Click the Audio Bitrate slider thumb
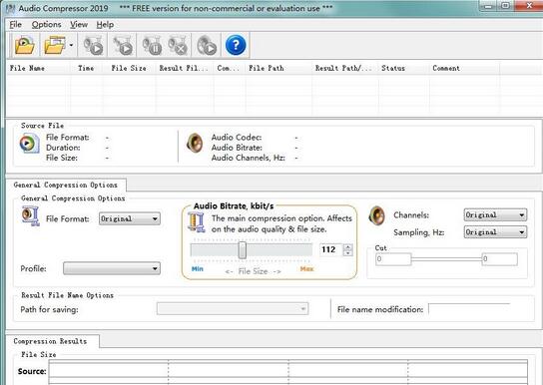This screenshot has width=543, height=385. (243, 249)
